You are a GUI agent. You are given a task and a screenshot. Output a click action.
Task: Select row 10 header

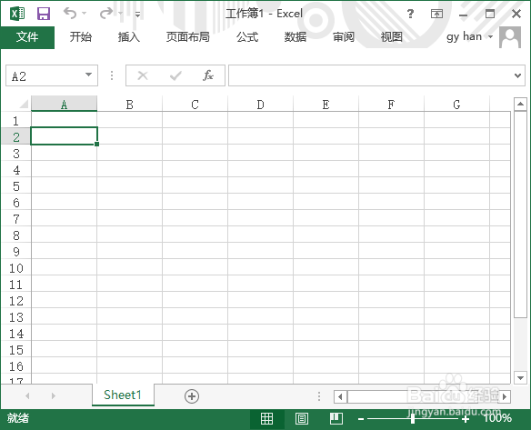coord(16,267)
